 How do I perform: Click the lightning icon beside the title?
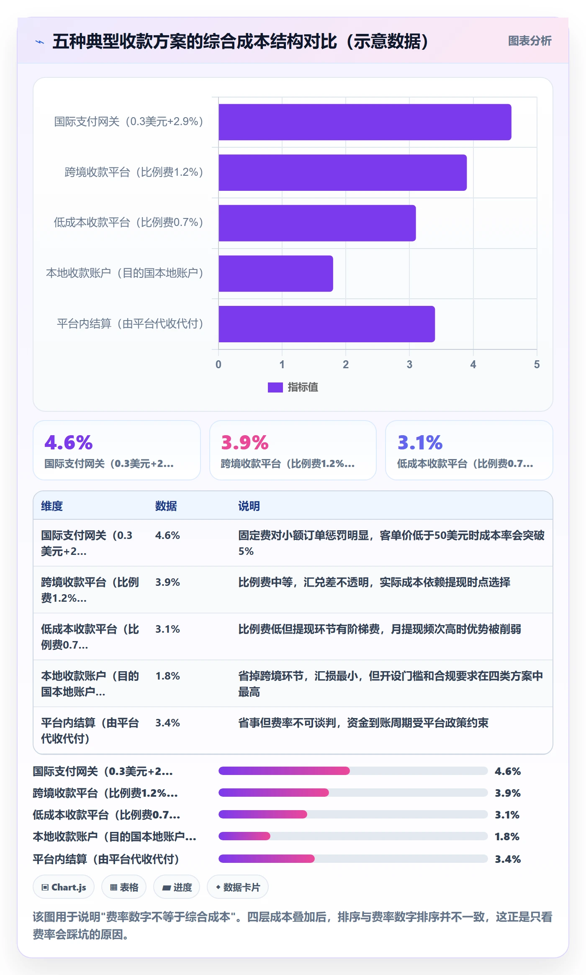[40, 42]
